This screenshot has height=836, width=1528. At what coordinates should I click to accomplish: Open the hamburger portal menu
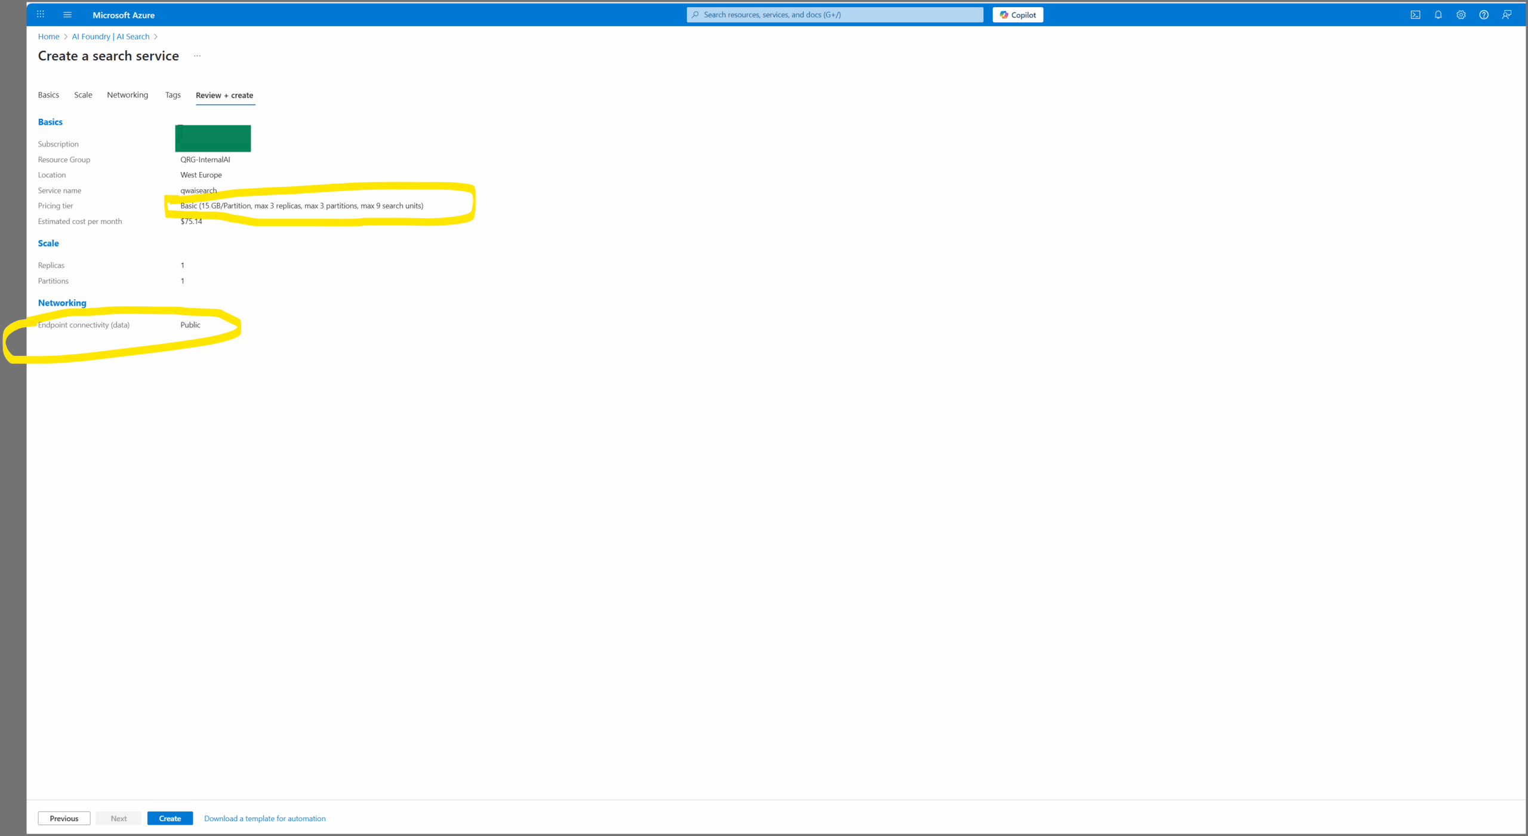67,14
